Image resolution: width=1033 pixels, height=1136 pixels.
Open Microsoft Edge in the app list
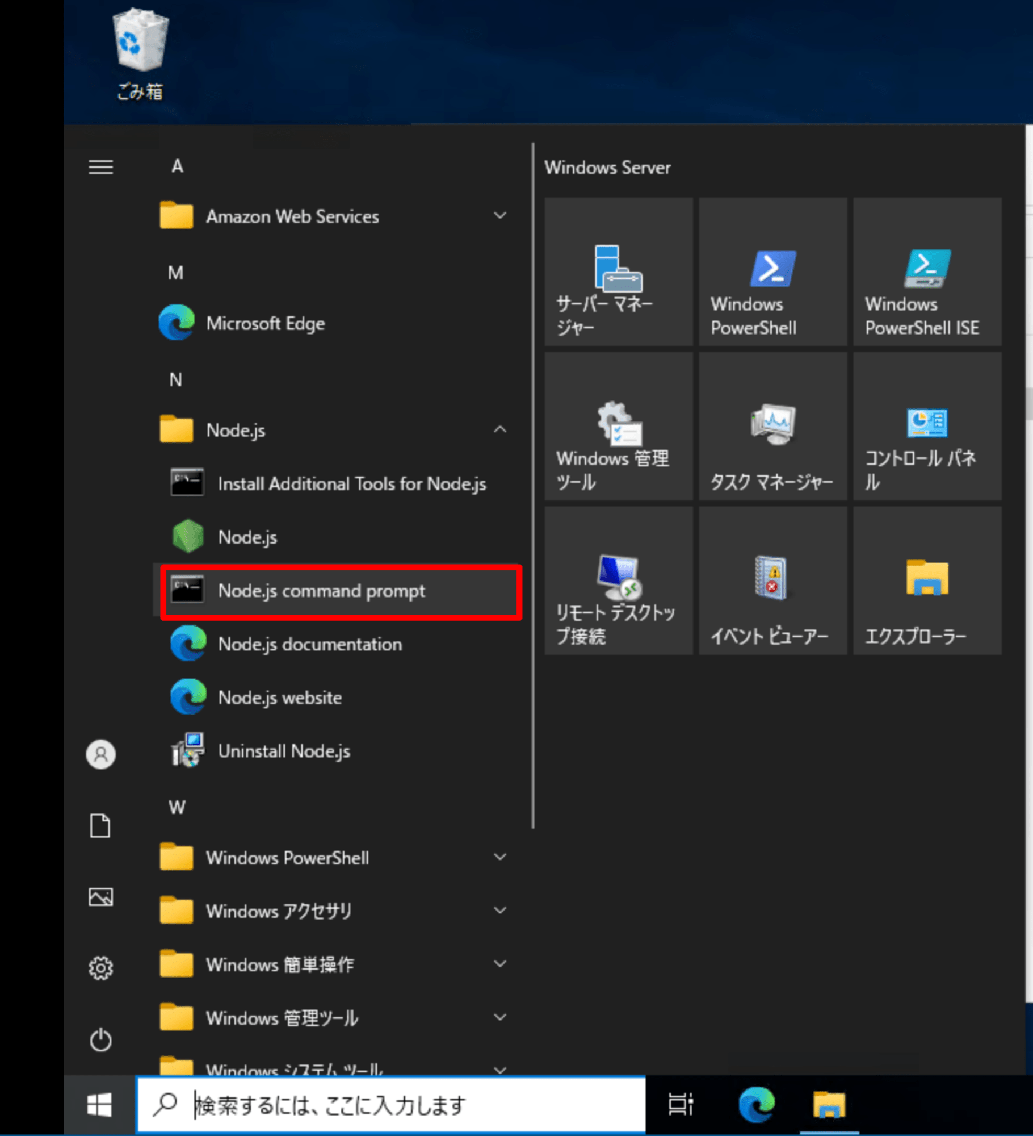tap(337, 323)
